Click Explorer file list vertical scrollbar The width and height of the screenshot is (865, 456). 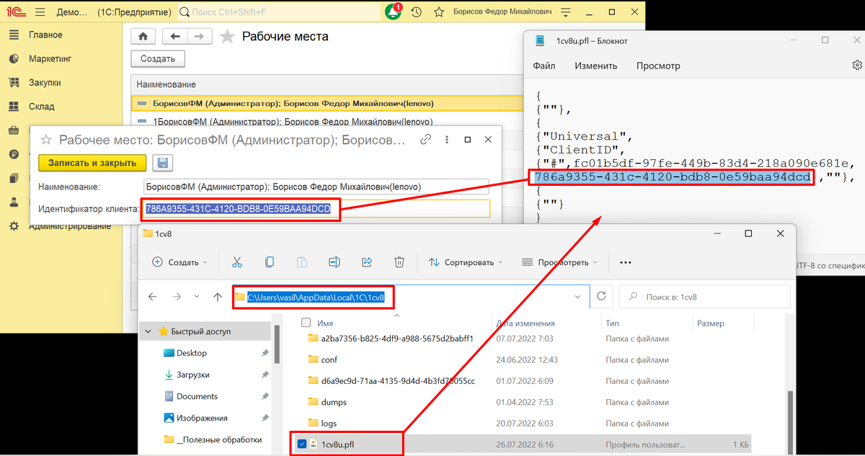click(791, 422)
